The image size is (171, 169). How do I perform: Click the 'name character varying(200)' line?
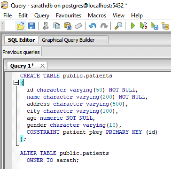click(x=87, y=97)
